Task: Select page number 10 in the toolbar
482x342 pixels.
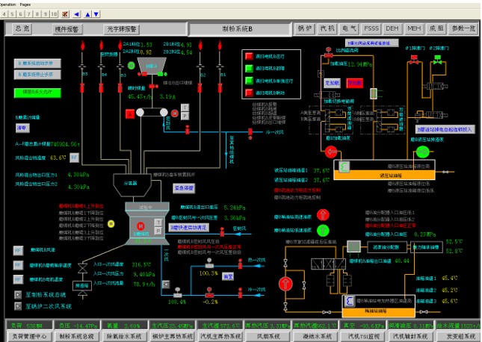Action: [x=53, y=13]
